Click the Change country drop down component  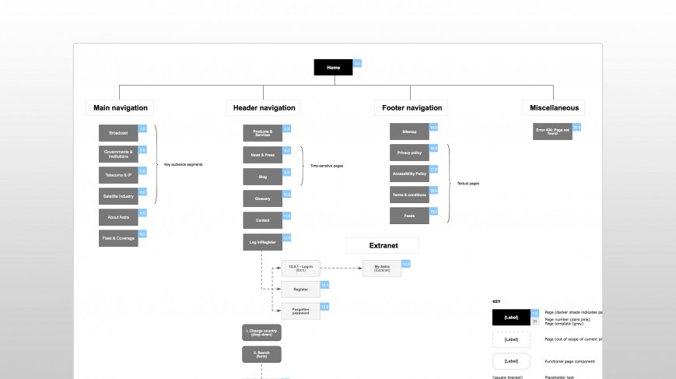[x=261, y=332]
